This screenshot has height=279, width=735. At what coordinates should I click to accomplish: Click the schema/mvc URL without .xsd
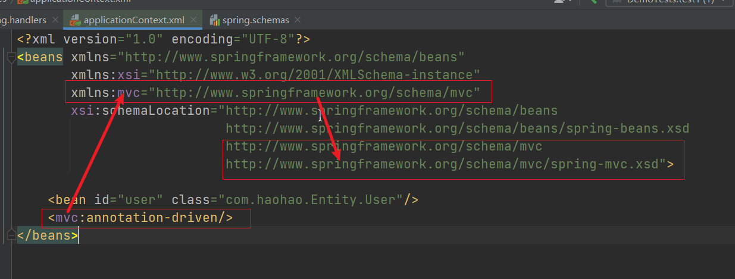point(384,146)
